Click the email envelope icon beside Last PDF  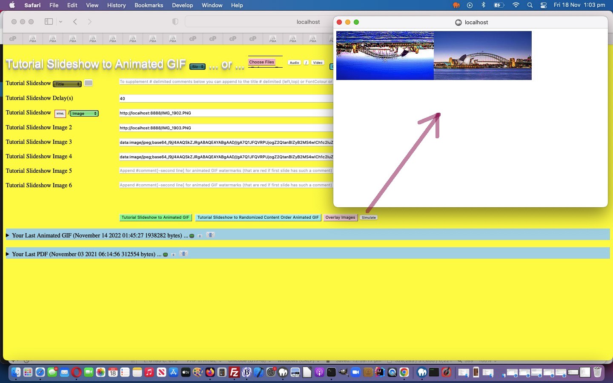(183, 254)
